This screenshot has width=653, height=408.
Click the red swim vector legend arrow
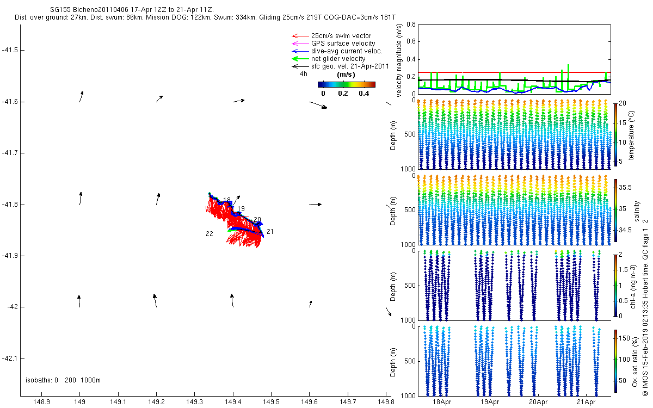(x=300, y=36)
